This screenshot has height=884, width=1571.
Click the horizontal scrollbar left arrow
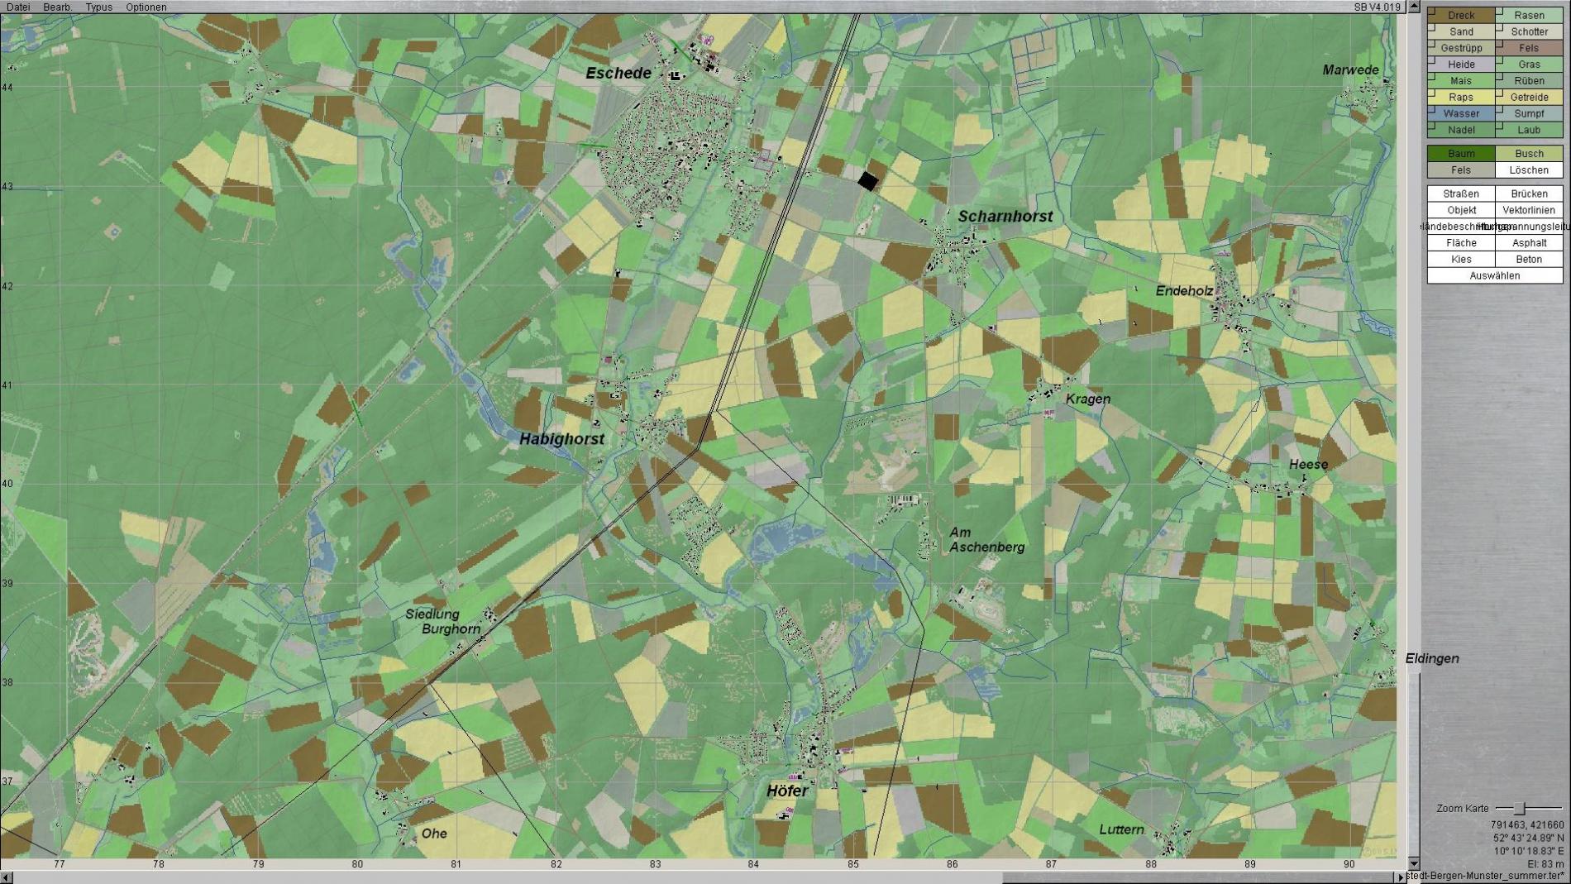[x=7, y=877]
